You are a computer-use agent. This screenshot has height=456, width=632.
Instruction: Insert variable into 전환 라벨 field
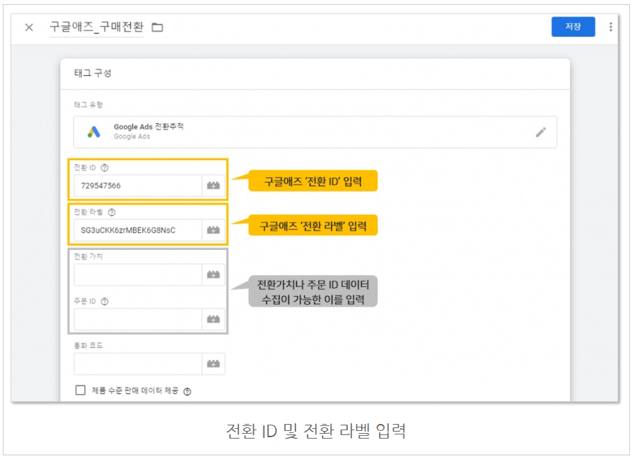pyautogui.click(x=213, y=230)
